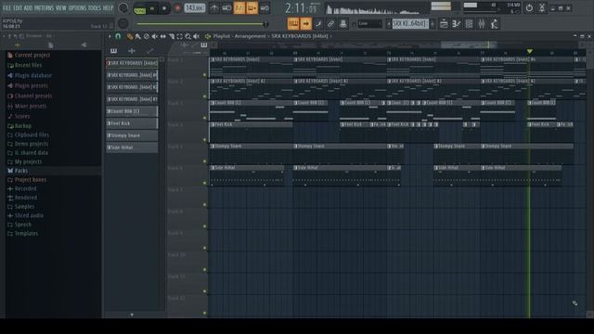594x334 pixels.
Task: Toggle Song/Pattern mode button
Action: coord(140,8)
